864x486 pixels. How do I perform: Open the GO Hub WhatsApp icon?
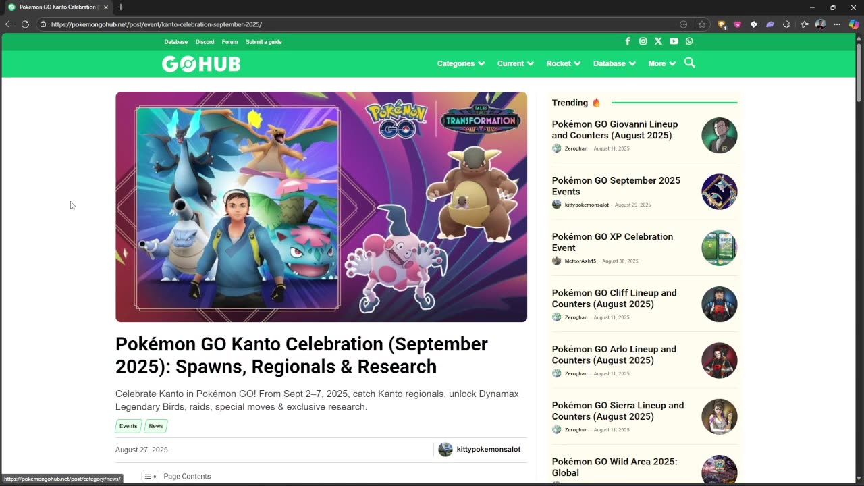pyautogui.click(x=689, y=41)
